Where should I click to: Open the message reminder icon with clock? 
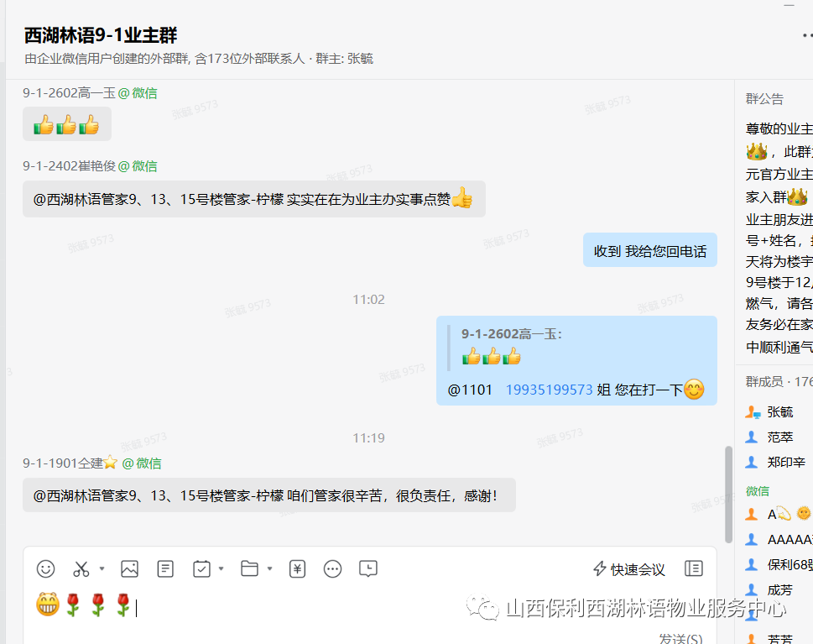point(368,568)
